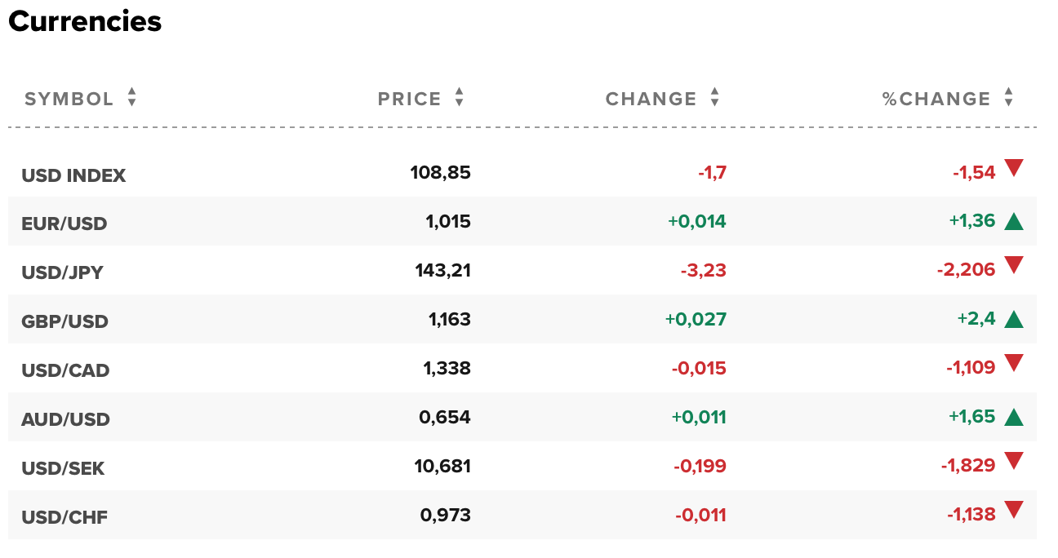Select the CHANGE column header
The image size is (1058, 558).
651,98
